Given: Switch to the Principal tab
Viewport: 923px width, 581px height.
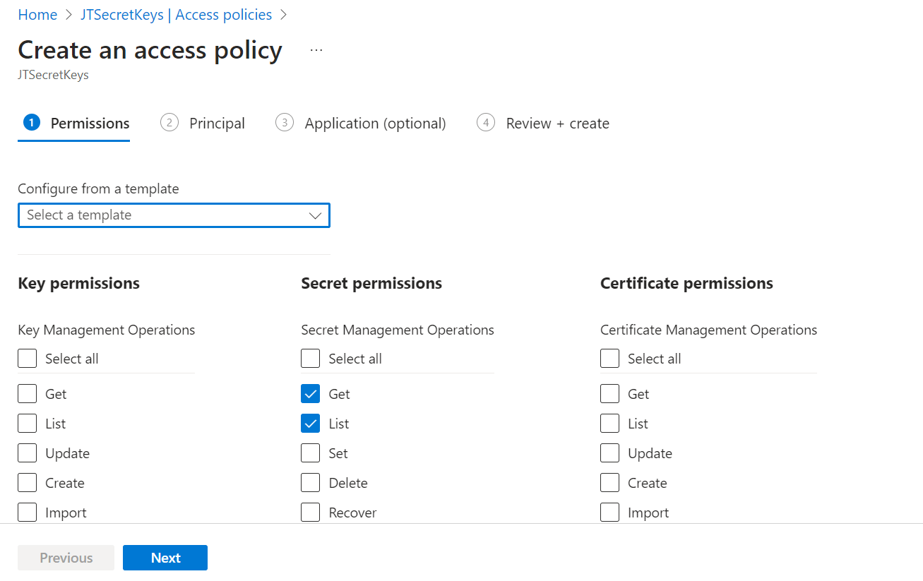Looking at the screenshot, I should 217,124.
